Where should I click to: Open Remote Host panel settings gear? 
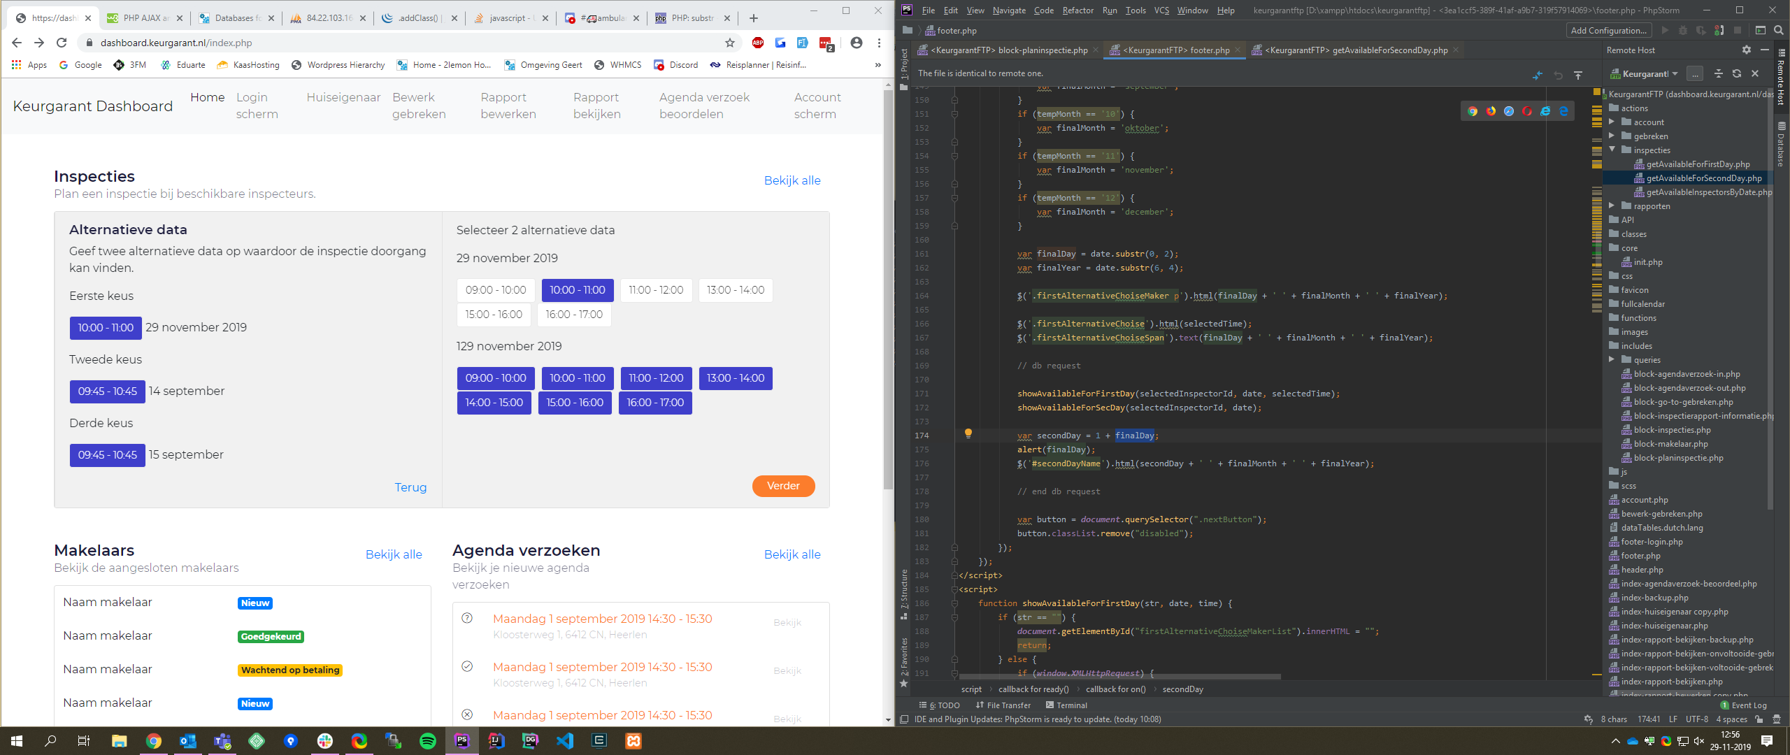pos(1746,50)
